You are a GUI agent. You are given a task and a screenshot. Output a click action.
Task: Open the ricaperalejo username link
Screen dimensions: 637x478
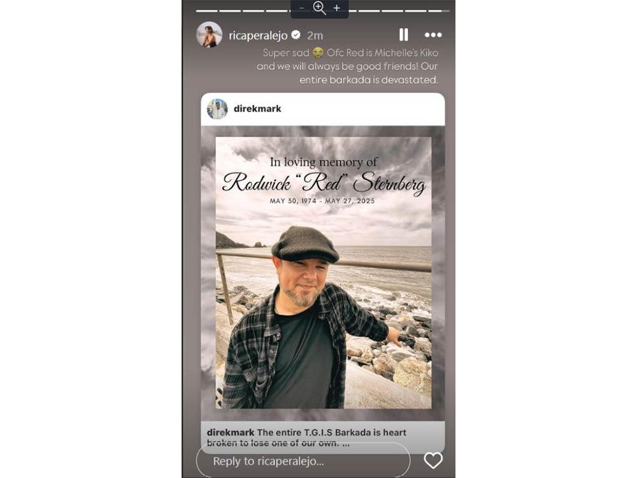pos(258,36)
